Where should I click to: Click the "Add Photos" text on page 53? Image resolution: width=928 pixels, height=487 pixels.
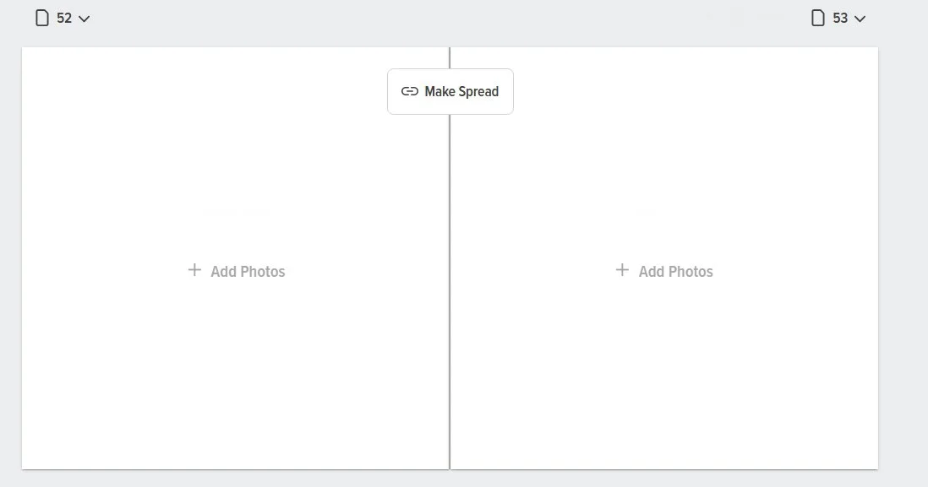click(x=676, y=272)
